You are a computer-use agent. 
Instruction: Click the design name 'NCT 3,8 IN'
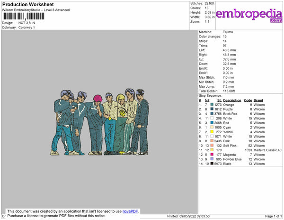click(27, 23)
